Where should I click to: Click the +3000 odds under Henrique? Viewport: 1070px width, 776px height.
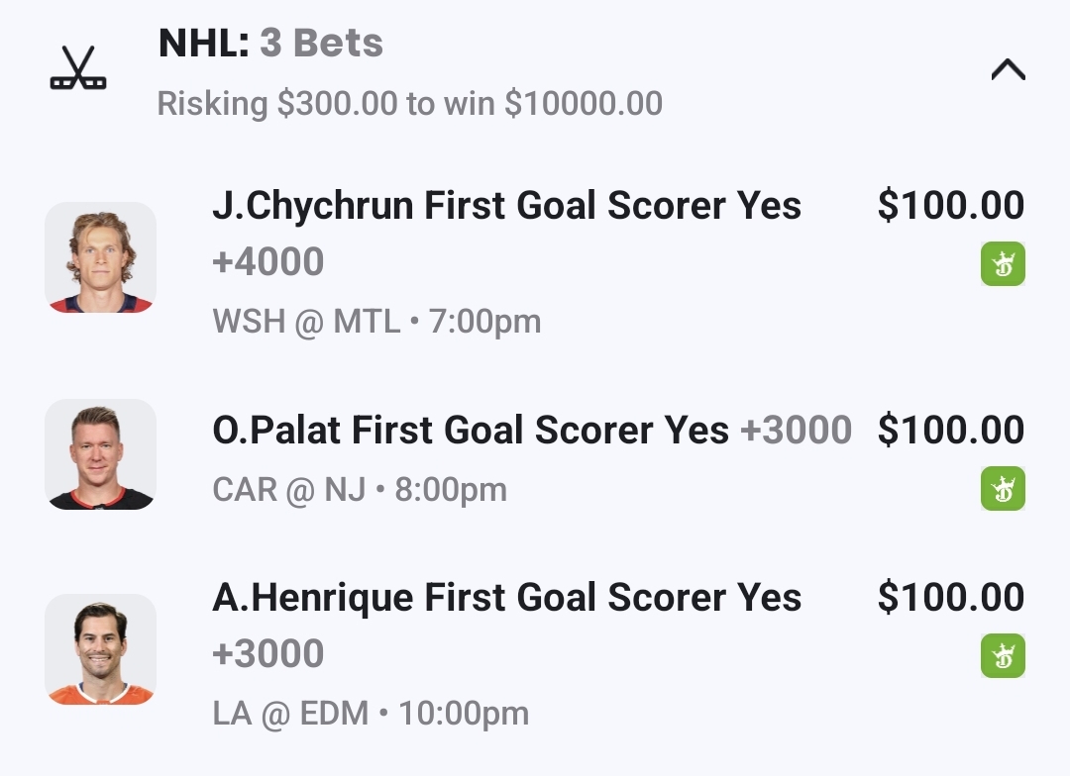[268, 654]
